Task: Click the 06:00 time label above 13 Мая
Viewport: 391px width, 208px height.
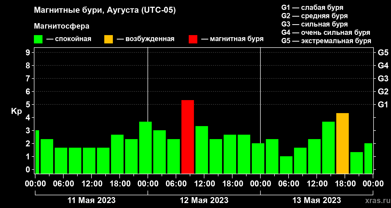Action: pos(289,184)
